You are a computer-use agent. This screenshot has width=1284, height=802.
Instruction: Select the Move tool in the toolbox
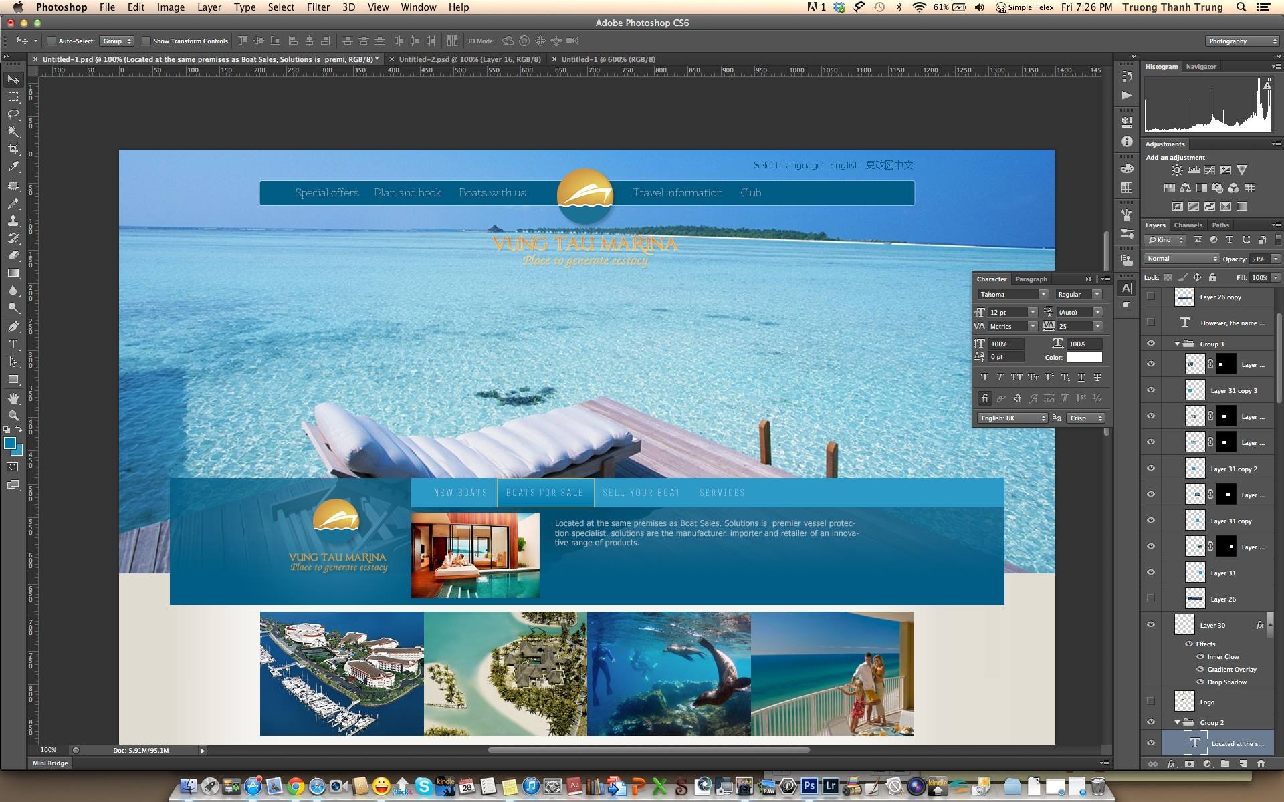(13, 80)
